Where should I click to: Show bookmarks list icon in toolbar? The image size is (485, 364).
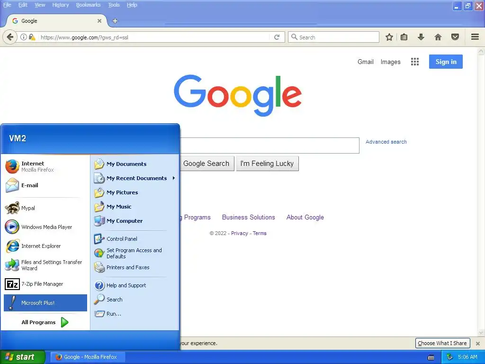coord(404,37)
